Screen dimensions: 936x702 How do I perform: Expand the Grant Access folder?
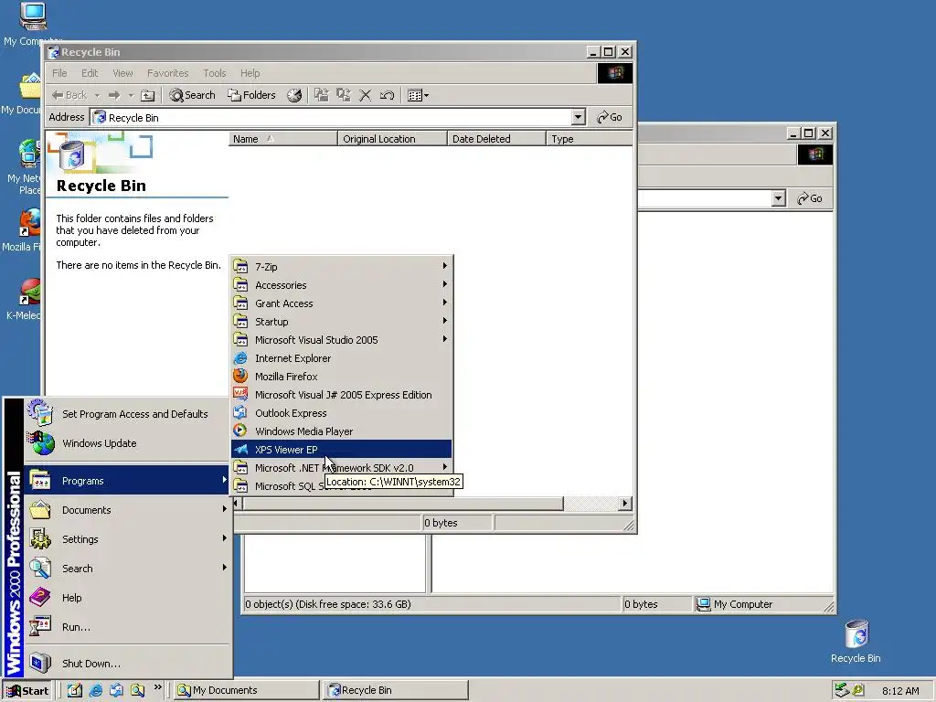(341, 303)
